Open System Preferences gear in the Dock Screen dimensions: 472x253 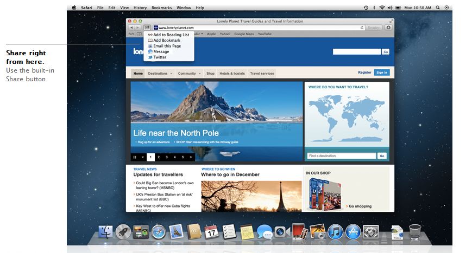point(371,232)
